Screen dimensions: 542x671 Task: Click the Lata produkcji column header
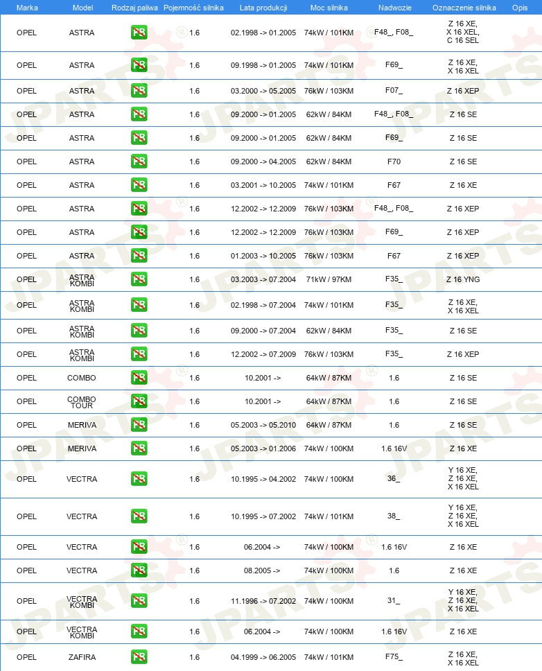pyautogui.click(x=263, y=8)
